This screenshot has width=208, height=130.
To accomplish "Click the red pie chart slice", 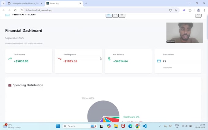I will tap(115, 120).
